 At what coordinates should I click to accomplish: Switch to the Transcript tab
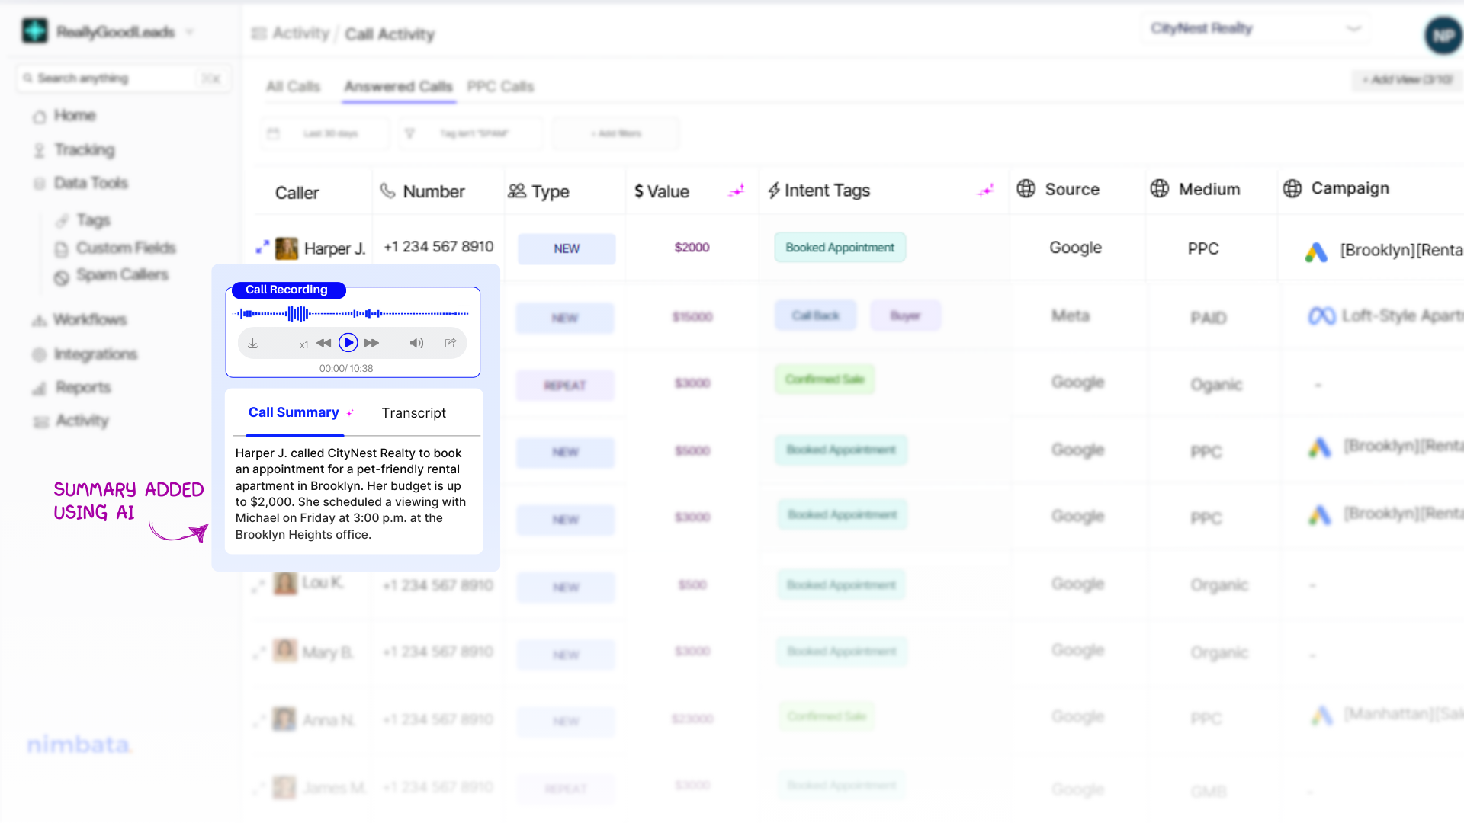click(x=413, y=413)
